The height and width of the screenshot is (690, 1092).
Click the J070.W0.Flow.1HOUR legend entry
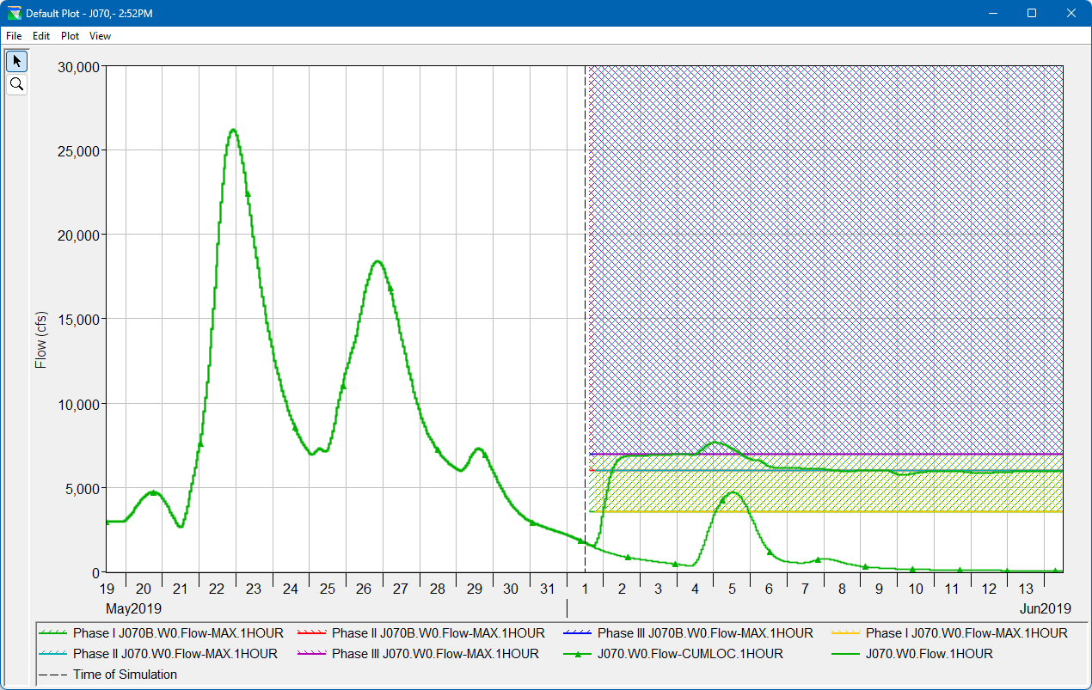[x=912, y=654]
